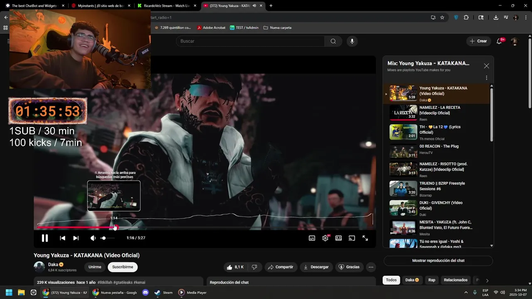
Task: Open browser downloads icon
Action: pos(496,17)
